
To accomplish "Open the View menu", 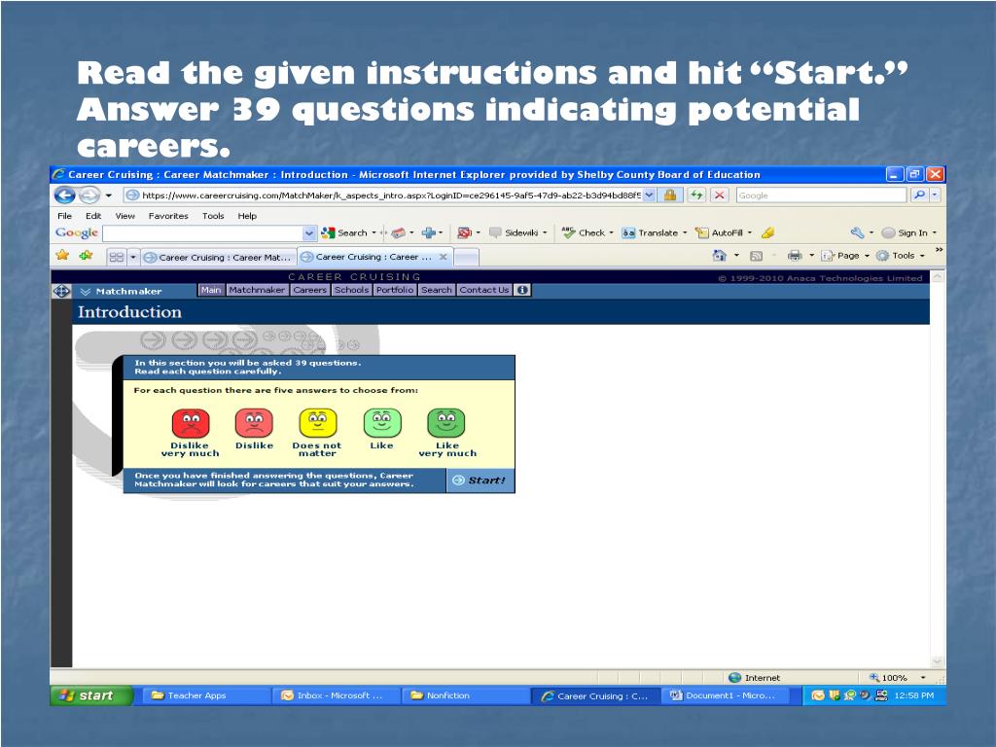I will point(125,216).
